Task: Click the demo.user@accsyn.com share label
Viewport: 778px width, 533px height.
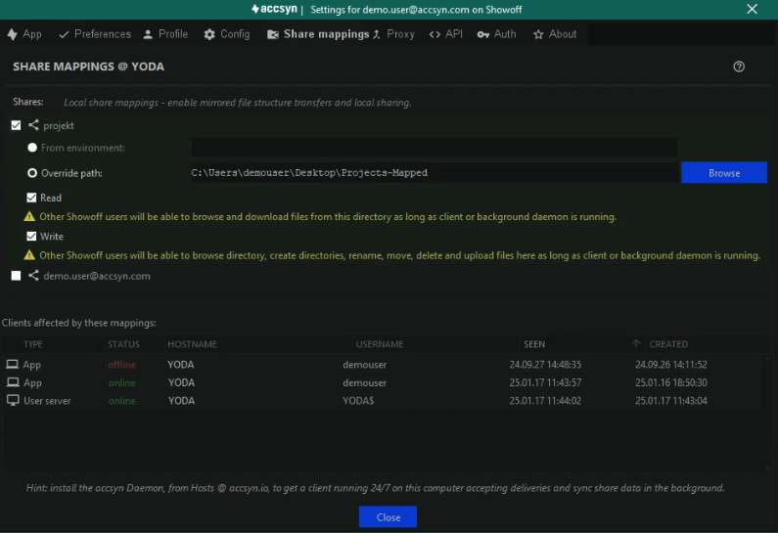Action: 97,276
